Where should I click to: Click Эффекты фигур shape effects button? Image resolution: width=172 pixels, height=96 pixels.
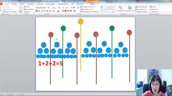point(142,12)
